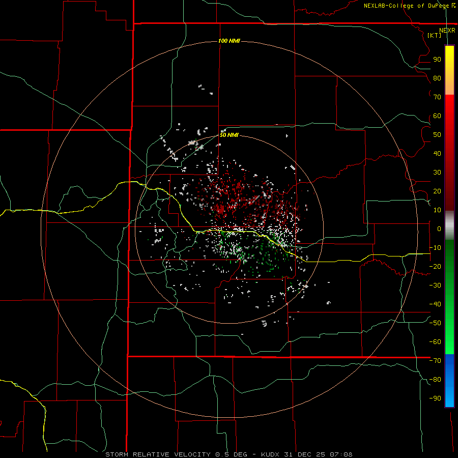Click the -20 value on velocity scale
The height and width of the screenshot is (458, 458).
click(x=435, y=266)
